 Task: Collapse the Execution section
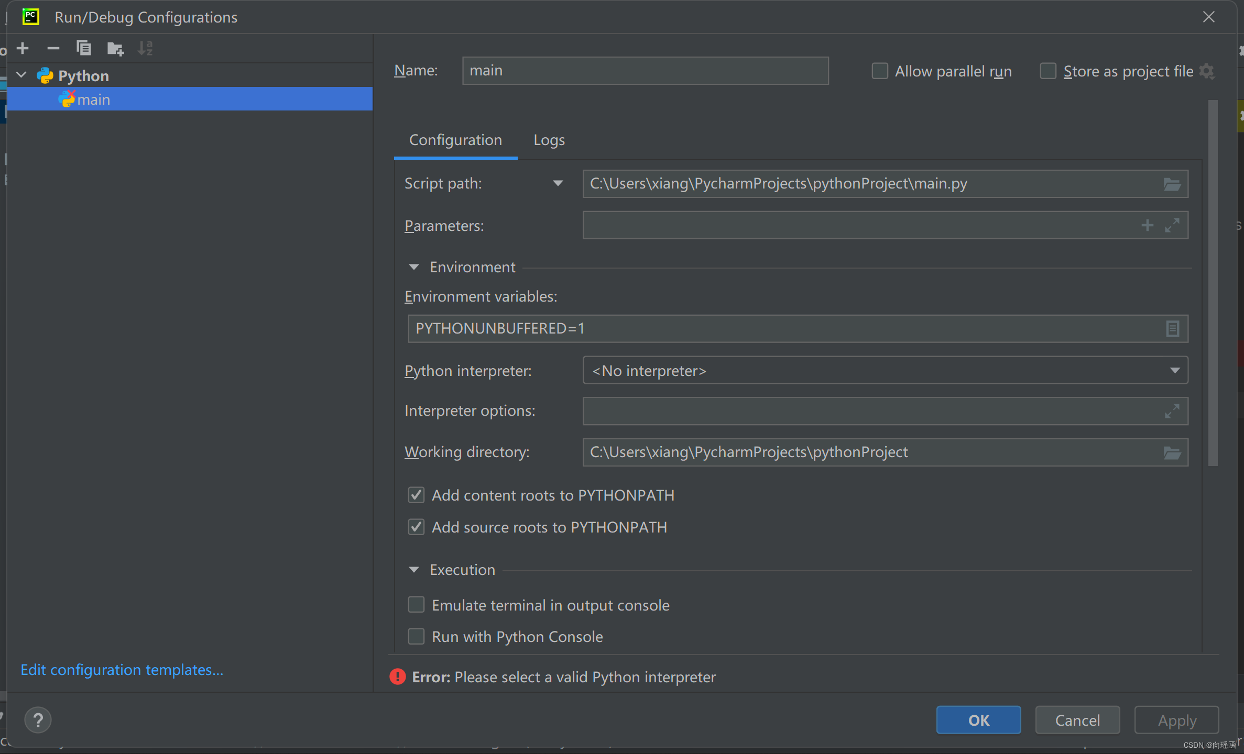[413, 570]
